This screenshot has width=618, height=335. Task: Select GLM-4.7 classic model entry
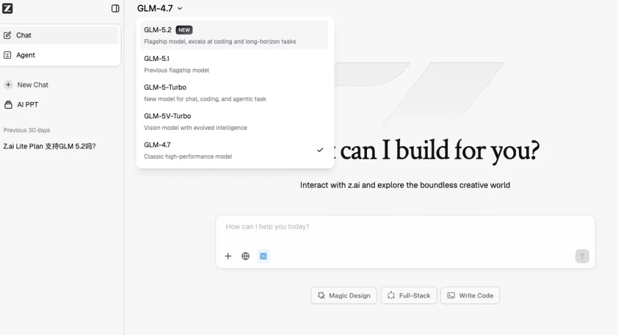point(234,150)
